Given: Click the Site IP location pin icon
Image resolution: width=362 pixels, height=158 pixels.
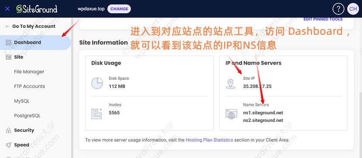Looking at the screenshot, I should point(230,84).
